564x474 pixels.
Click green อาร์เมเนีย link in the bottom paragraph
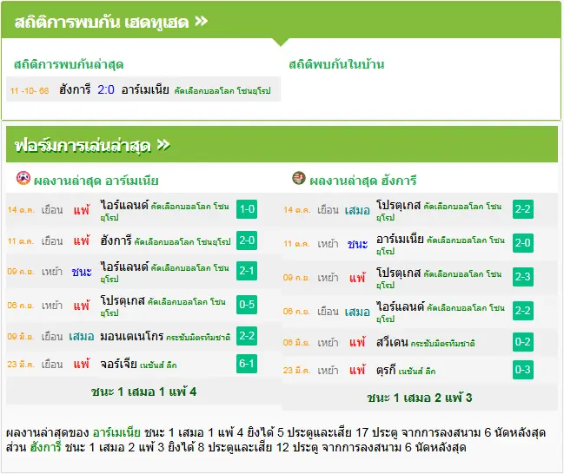click(x=116, y=432)
